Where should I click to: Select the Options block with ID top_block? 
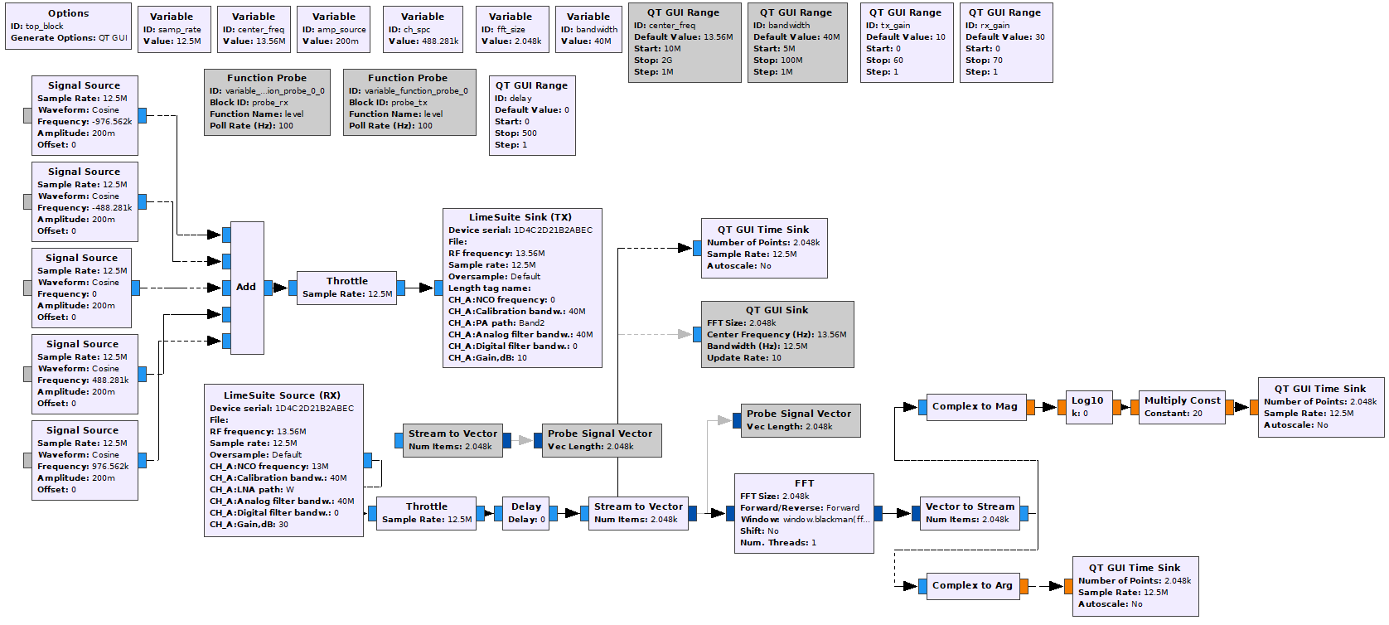pos(68,27)
